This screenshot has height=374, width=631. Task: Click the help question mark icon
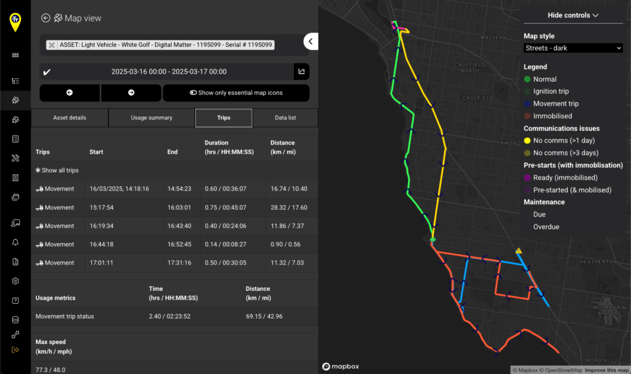(x=15, y=300)
